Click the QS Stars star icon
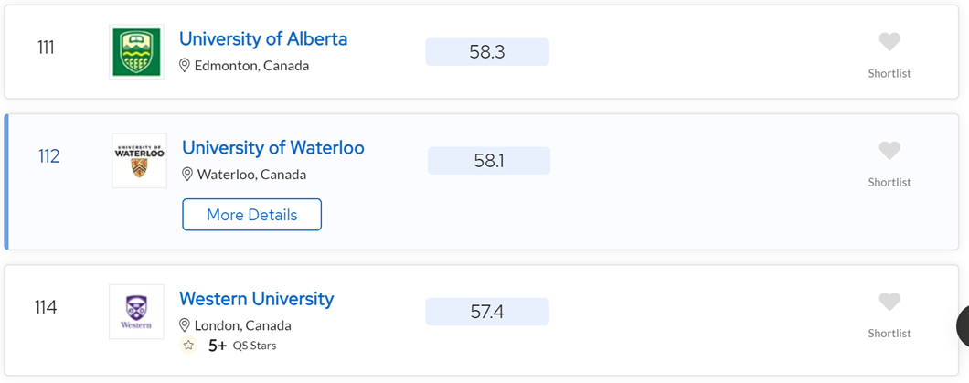Viewport: 969px width, 383px height. click(188, 346)
